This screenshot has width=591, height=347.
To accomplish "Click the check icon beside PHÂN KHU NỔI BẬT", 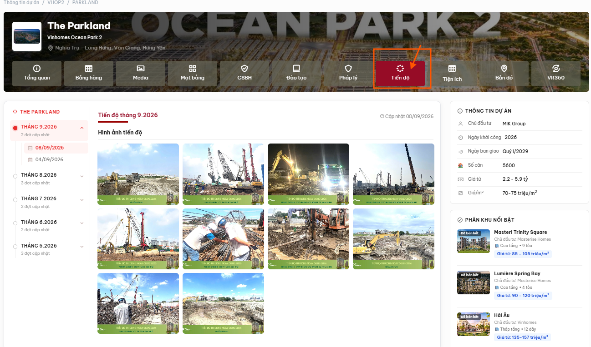I will coord(460,220).
